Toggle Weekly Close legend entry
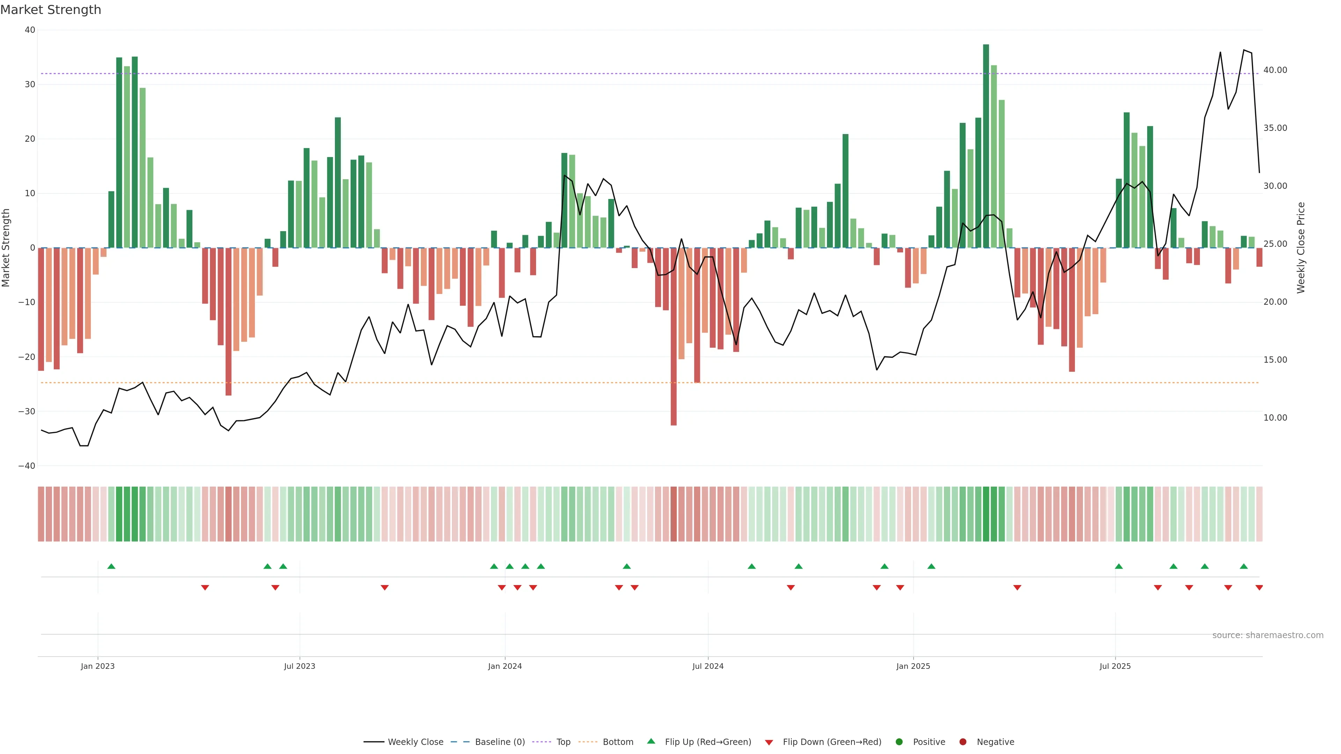 pos(415,742)
